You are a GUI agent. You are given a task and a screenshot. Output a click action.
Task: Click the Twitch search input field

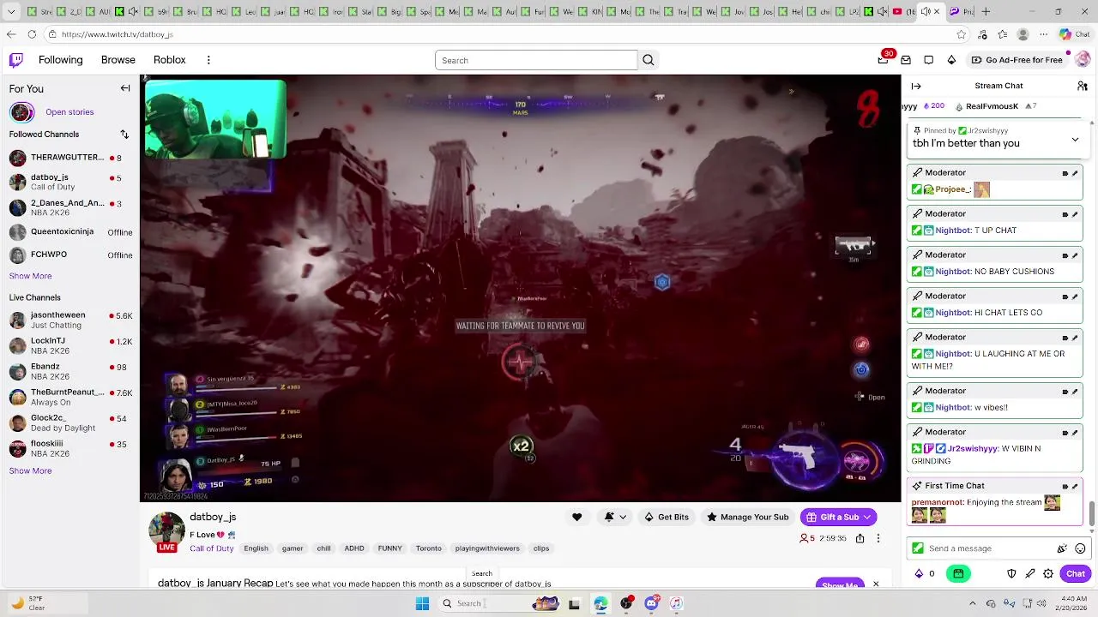(x=536, y=60)
